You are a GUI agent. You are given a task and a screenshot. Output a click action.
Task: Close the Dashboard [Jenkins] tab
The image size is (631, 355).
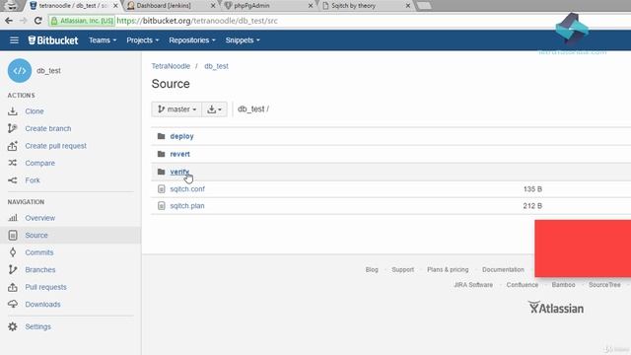point(213,6)
